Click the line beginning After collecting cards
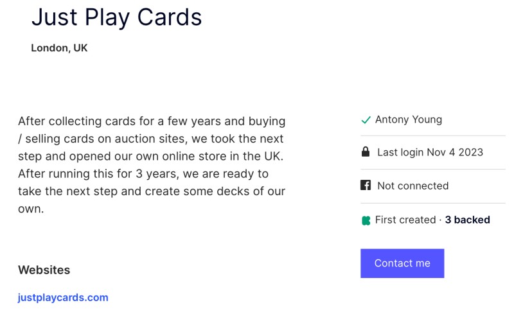 pyautogui.click(x=152, y=121)
